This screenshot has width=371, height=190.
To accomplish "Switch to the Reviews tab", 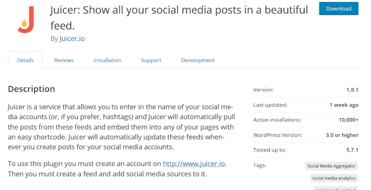I will tap(64, 60).
